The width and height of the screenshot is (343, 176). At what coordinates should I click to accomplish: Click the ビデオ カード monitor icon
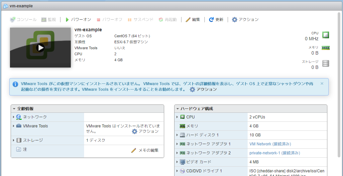[x=182, y=162]
